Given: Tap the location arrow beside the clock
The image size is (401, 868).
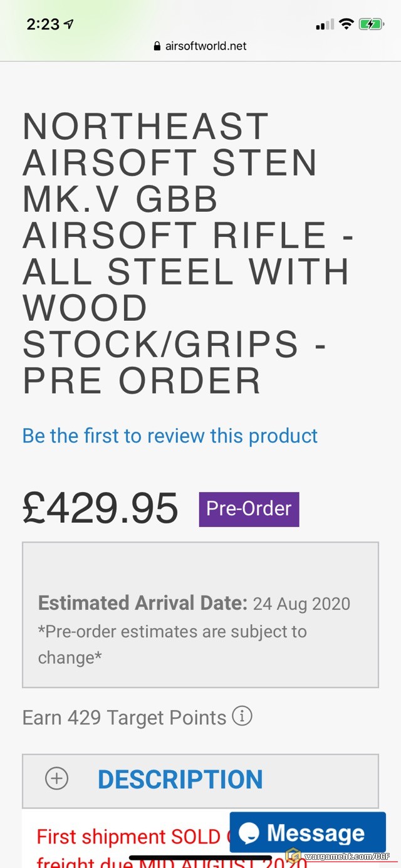Looking at the screenshot, I should tap(69, 24).
